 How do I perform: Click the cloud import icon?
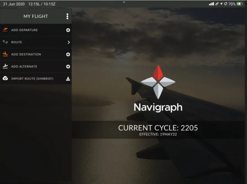[x=5, y=78]
